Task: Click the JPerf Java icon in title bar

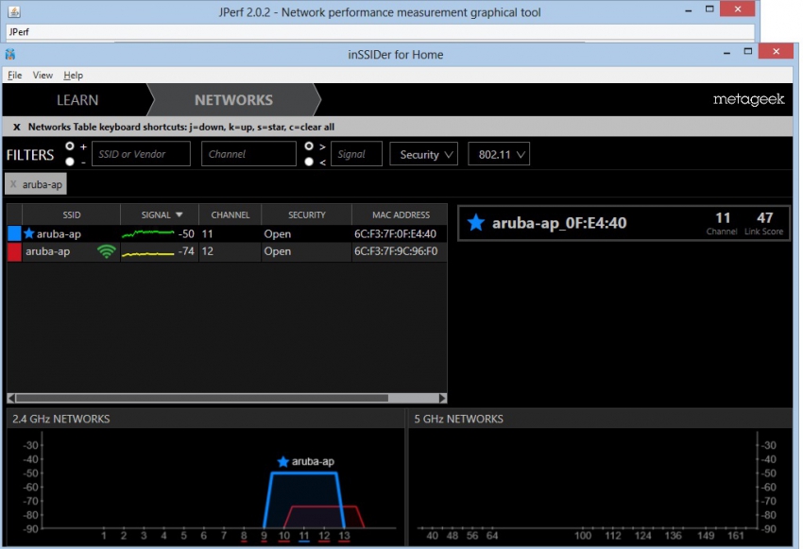Action: tap(14, 11)
